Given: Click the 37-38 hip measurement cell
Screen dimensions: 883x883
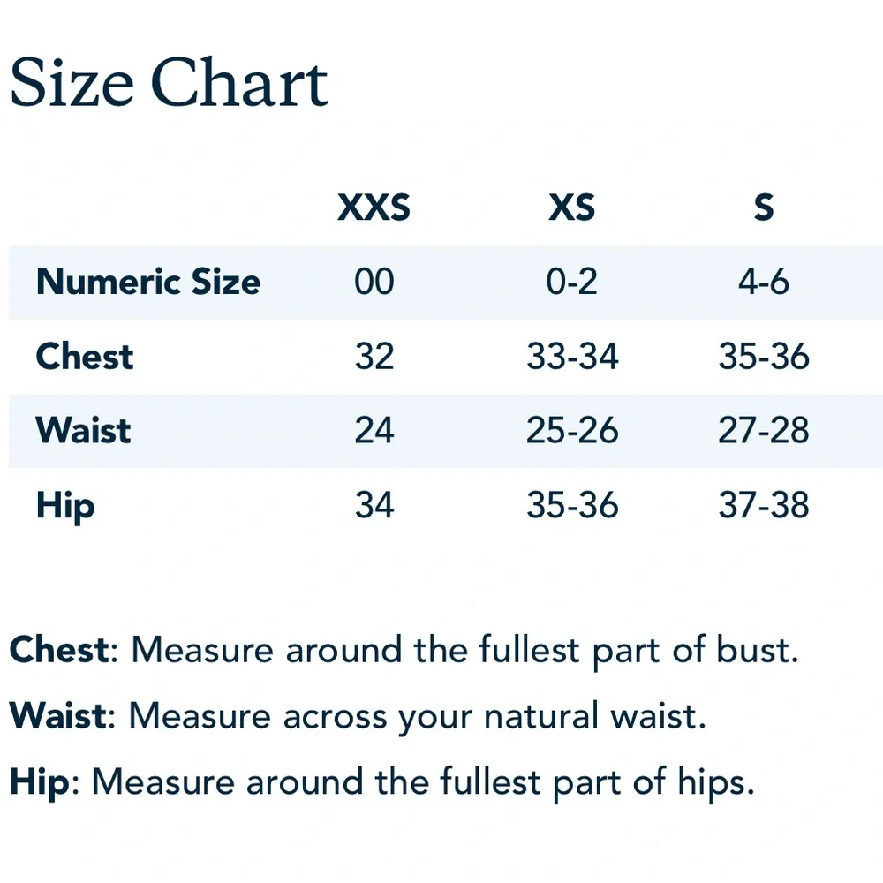Looking at the screenshot, I should point(764,505).
